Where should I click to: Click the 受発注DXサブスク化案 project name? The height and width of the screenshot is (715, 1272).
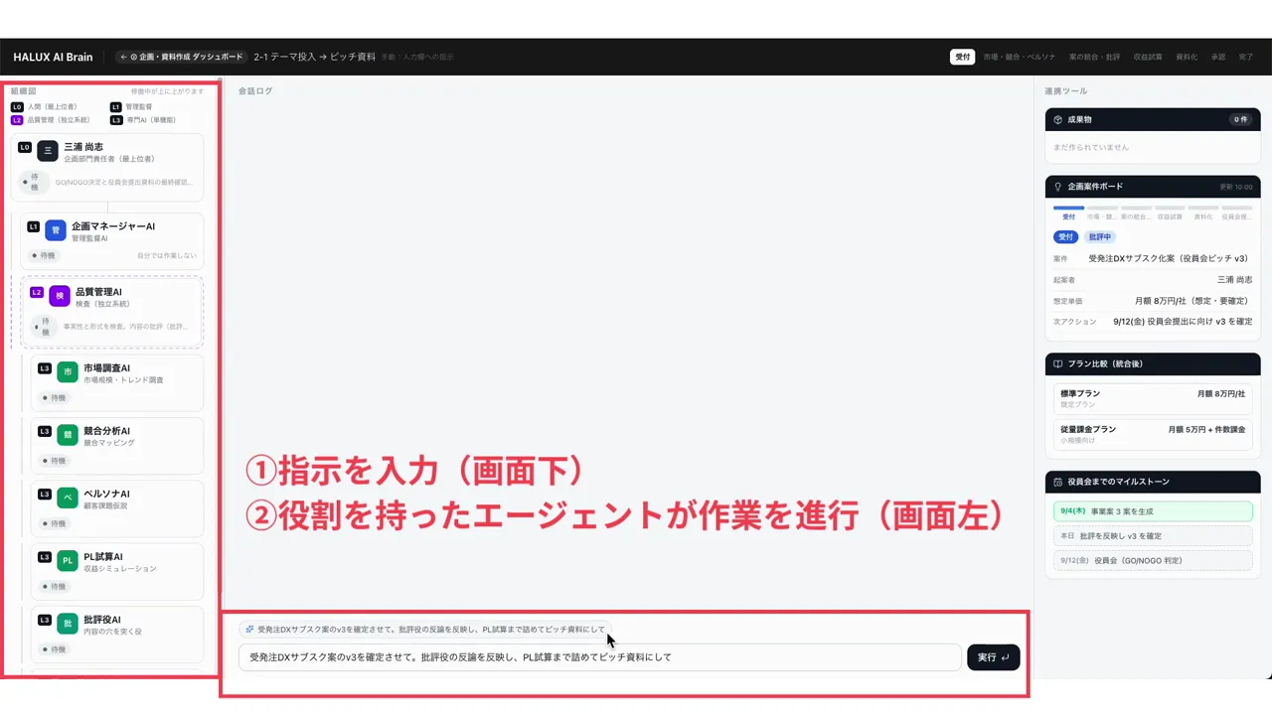pyautogui.click(x=1171, y=258)
